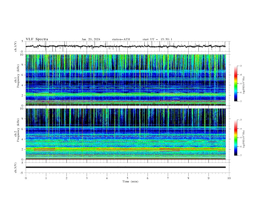The height and width of the screenshot is (200, 258).
Task: Click the "10" tick on the time axis
Action: (x=229, y=178)
